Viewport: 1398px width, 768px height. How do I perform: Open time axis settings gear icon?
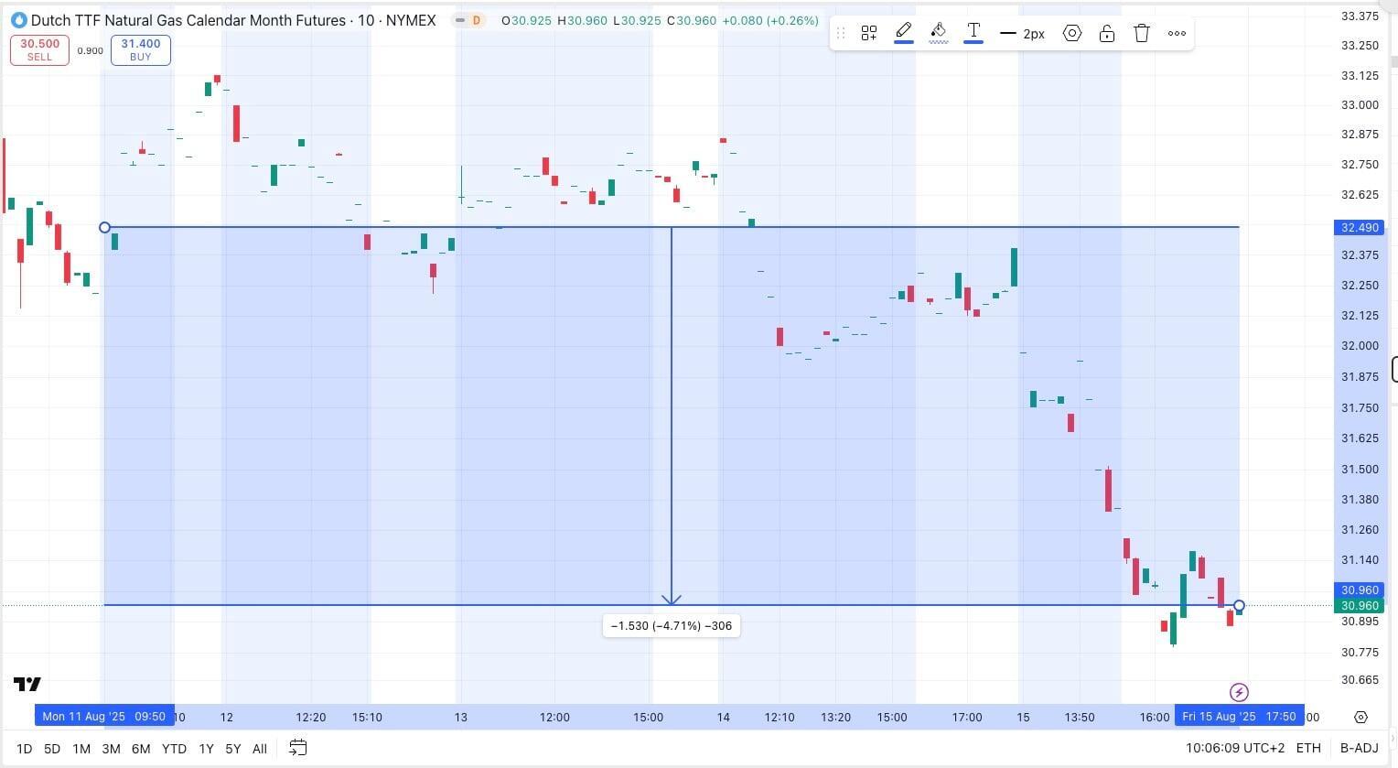1360,717
